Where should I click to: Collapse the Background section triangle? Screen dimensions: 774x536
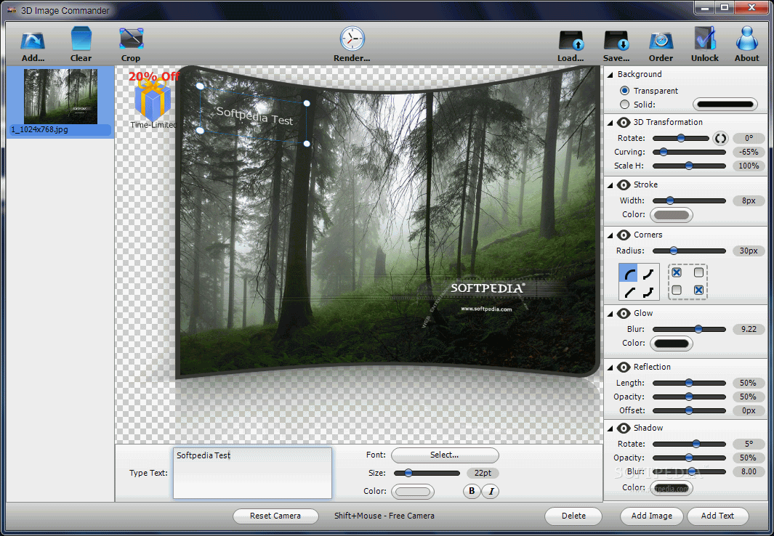610,75
